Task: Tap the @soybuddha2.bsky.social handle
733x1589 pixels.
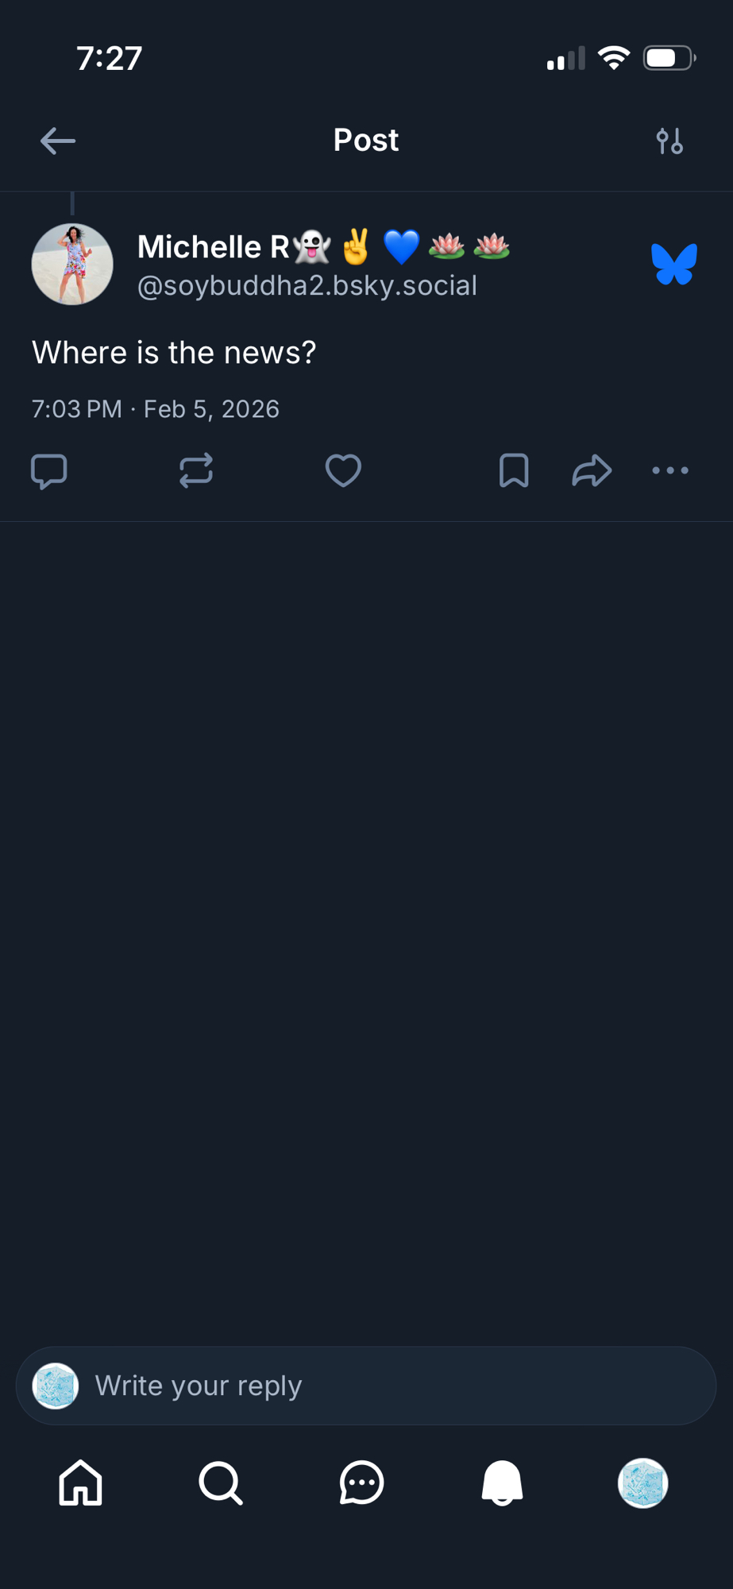Action: [x=307, y=286]
